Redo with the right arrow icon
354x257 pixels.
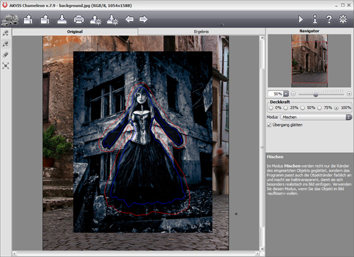click(143, 19)
